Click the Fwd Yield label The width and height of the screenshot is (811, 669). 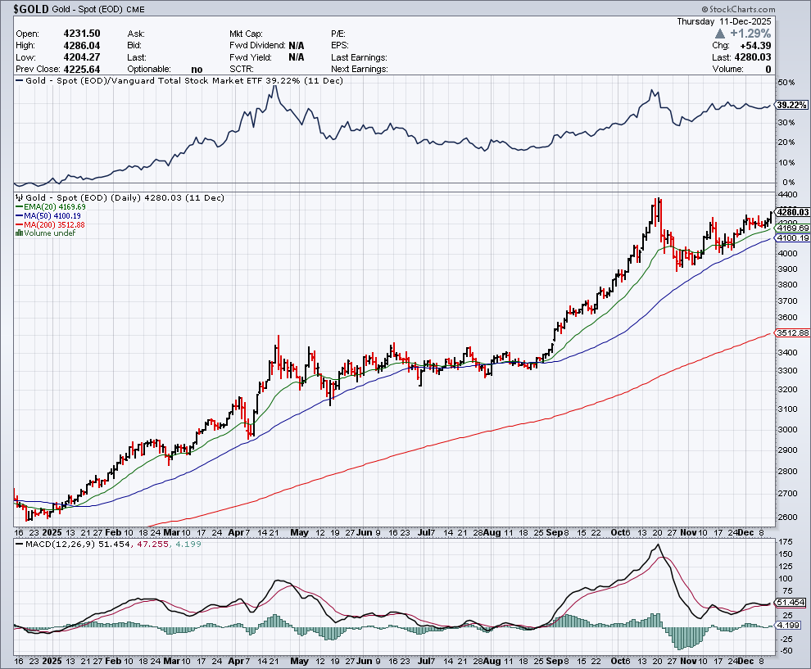click(x=251, y=57)
